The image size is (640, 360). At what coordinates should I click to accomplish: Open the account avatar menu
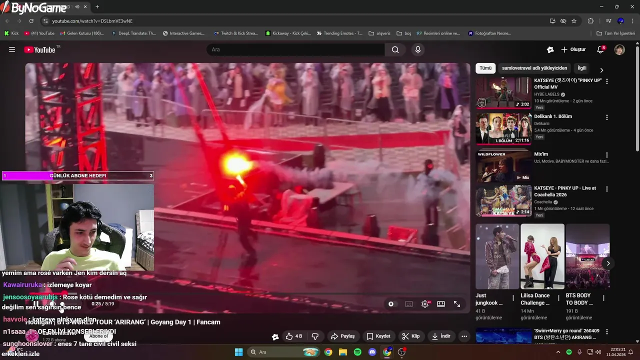[619, 49]
